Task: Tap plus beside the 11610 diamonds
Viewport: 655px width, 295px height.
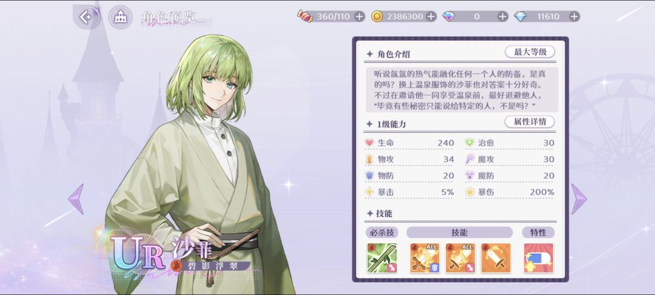Action: point(574,17)
